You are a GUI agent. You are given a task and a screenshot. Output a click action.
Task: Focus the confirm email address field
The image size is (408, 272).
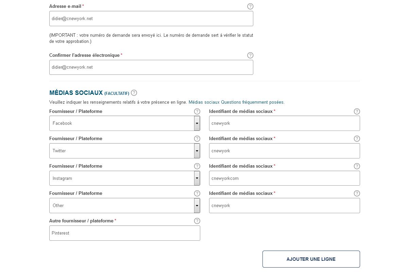coord(151,67)
